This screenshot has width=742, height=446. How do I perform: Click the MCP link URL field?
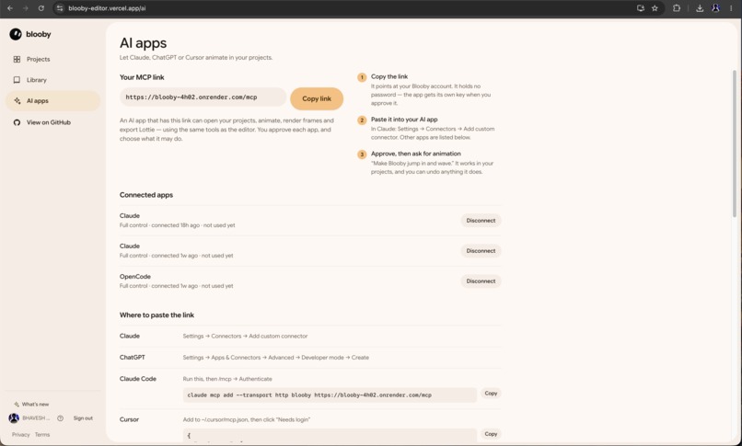pos(203,97)
